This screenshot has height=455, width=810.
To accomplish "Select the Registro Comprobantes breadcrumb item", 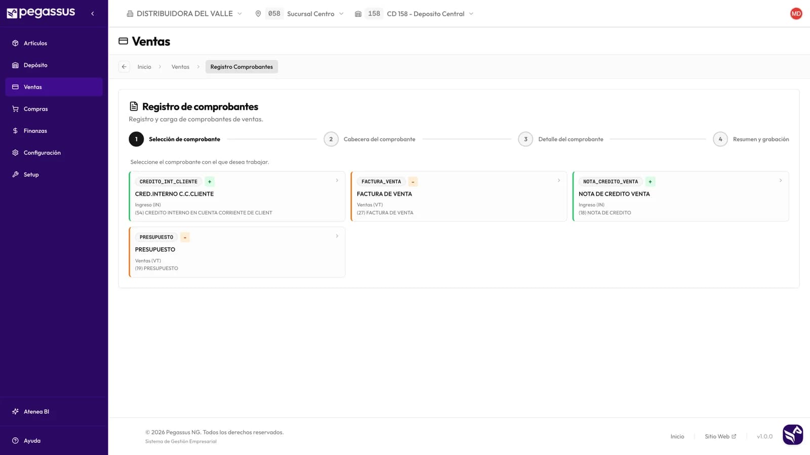I will tap(241, 67).
